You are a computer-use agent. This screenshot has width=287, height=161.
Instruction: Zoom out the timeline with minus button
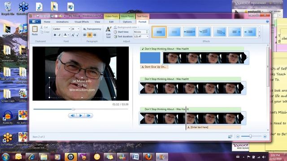pyautogui.click(x=238, y=136)
